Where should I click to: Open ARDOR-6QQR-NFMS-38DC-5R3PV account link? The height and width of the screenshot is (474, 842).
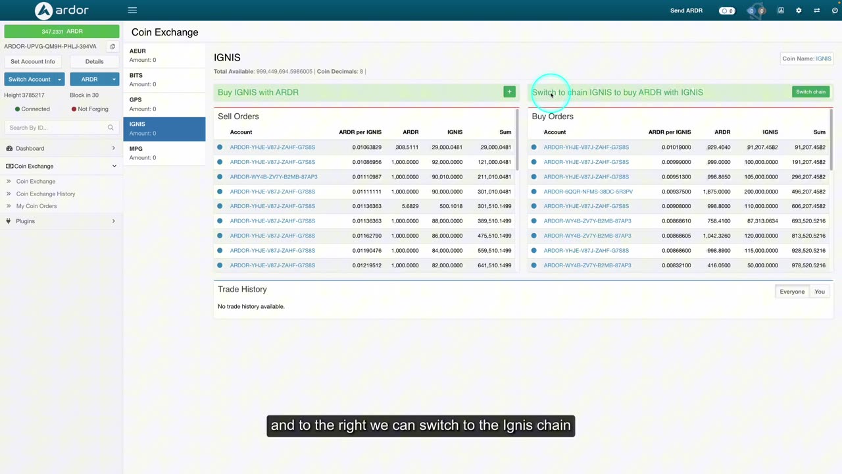click(588, 192)
